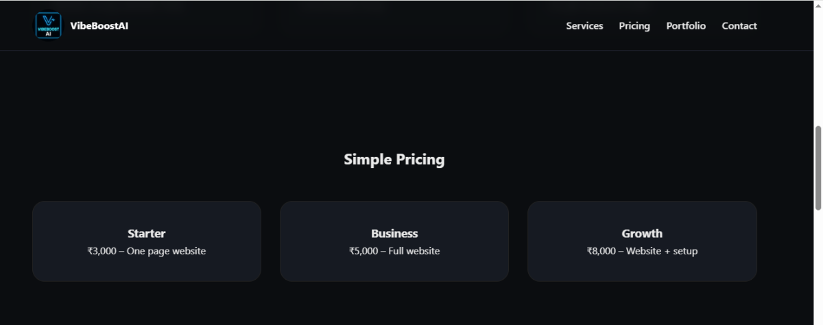Click the empty header bar area
Image resolution: width=823 pixels, height=325 pixels.
tap(343, 25)
